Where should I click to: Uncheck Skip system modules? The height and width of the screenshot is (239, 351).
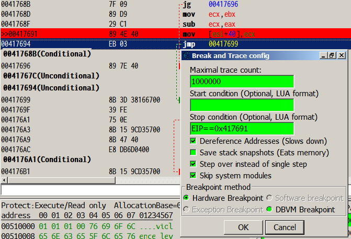pos(194,175)
